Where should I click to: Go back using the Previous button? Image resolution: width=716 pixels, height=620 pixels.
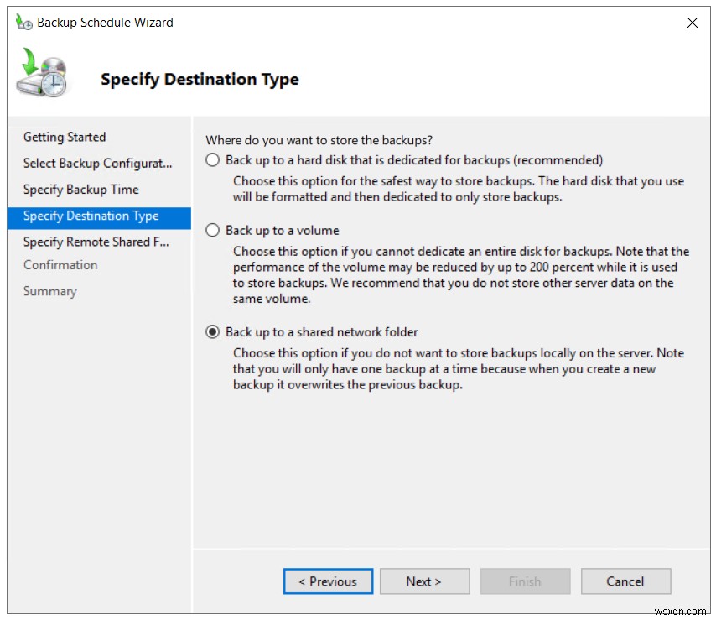pyautogui.click(x=328, y=581)
